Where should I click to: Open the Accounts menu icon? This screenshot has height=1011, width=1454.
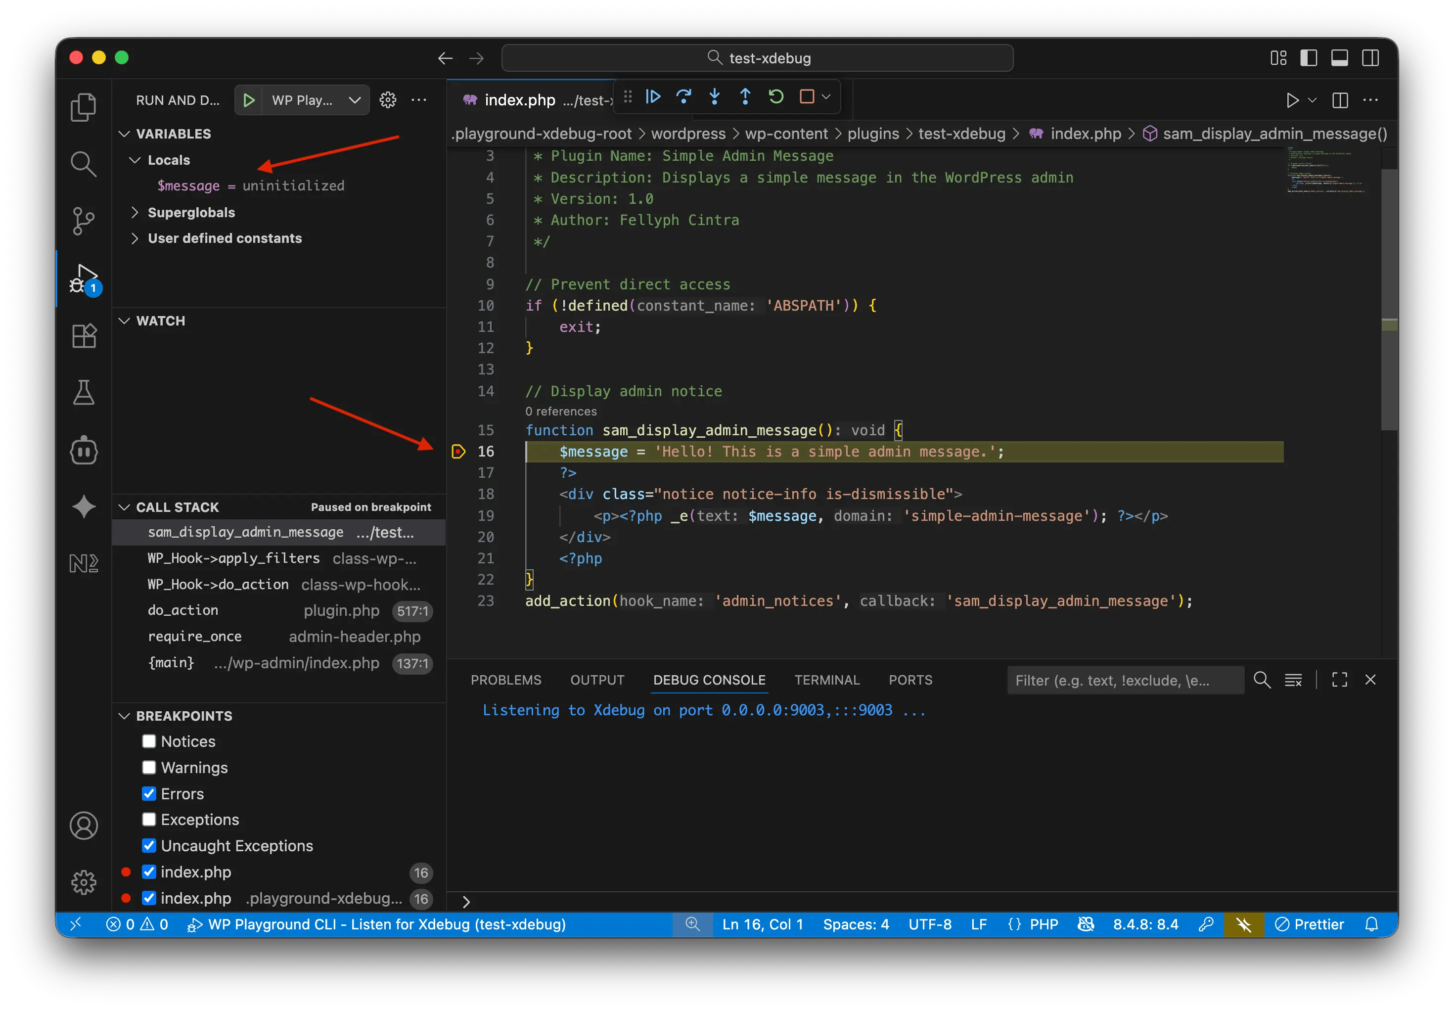coord(84,826)
